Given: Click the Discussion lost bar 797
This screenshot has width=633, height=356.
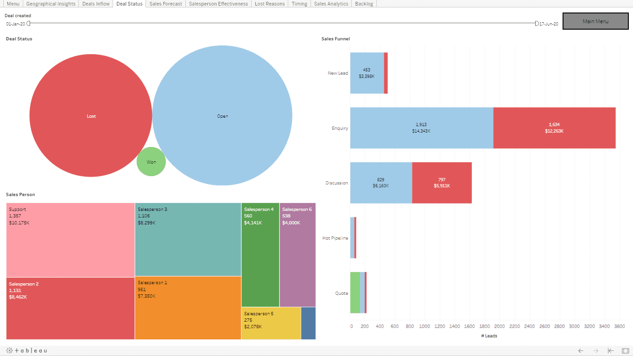Looking at the screenshot, I should pyautogui.click(x=442, y=183).
